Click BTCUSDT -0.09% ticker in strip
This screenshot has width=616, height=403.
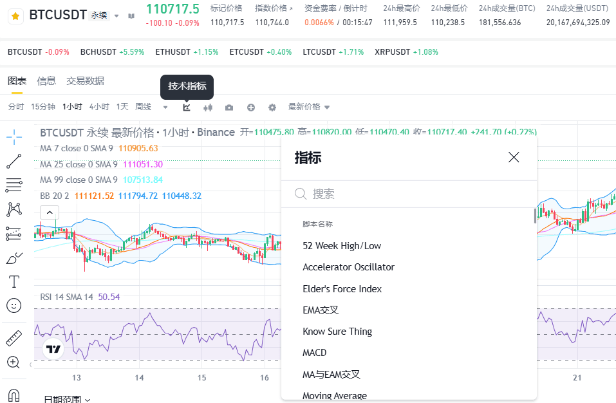[x=39, y=52]
